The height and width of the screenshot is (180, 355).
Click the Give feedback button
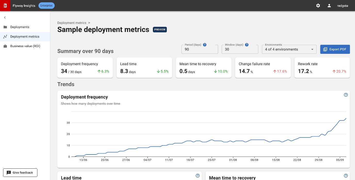[20, 173]
